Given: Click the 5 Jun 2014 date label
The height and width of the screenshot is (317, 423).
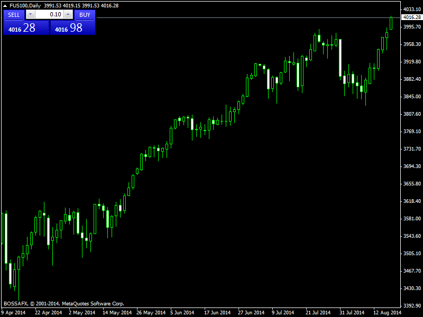Looking at the screenshot, I should [x=182, y=313].
